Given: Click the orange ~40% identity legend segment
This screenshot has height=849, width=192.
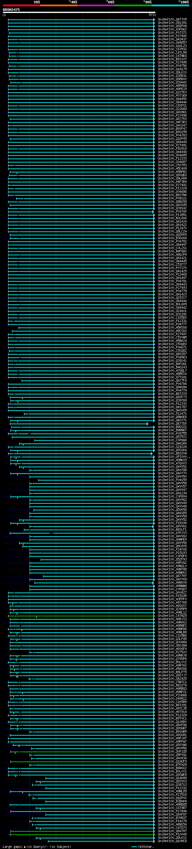Looking at the screenshot, I should click(59, 5).
